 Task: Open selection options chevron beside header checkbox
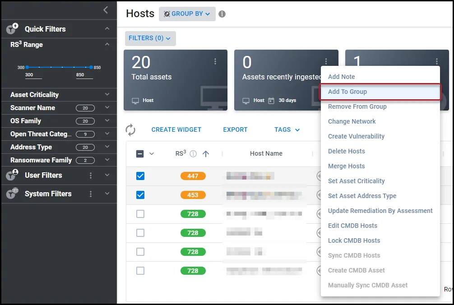click(152, 154)
